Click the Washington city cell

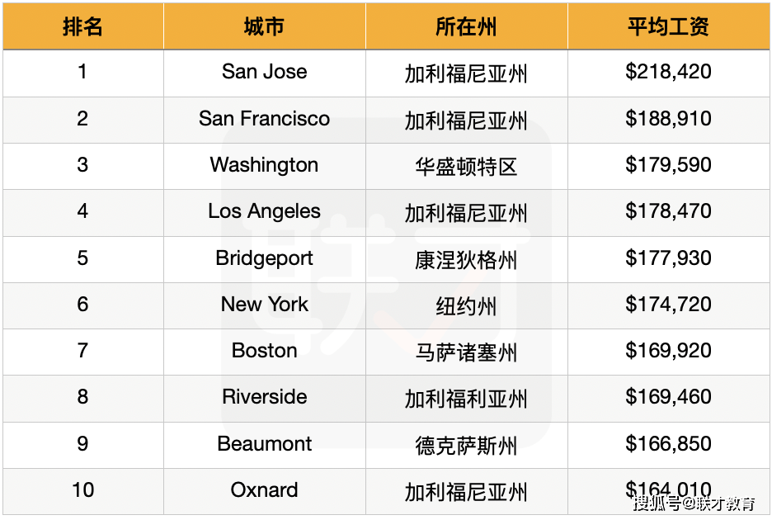coord(265,166)
